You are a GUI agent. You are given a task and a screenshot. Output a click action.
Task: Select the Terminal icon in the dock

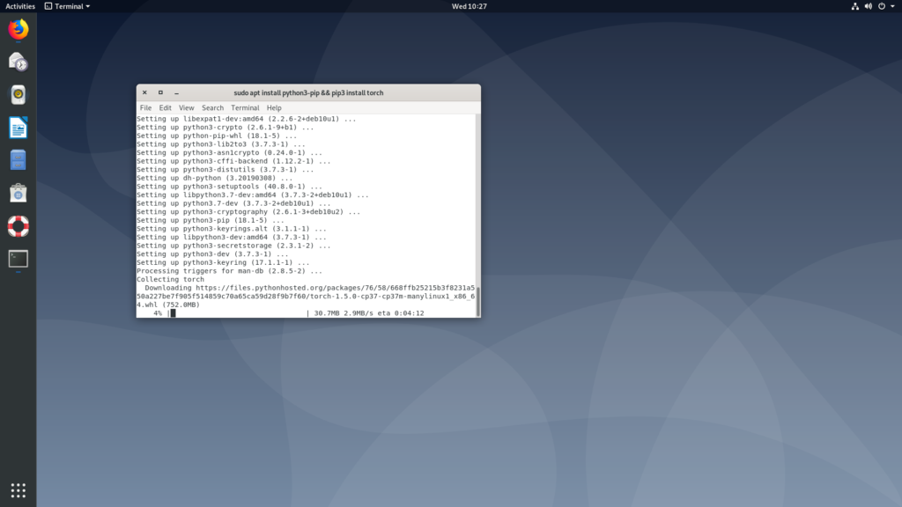point(18,259)
